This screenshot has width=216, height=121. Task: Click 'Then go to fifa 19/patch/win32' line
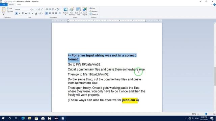tap(88, 74)
